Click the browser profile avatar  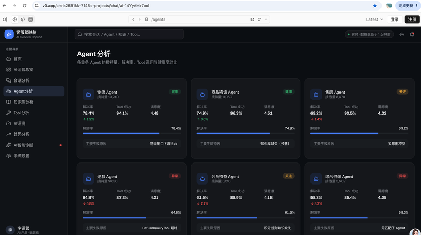[389, 6]
